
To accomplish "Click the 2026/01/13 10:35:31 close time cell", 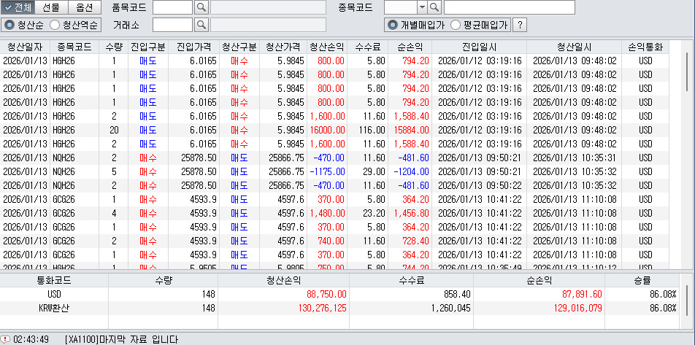I will click(x=574, y=158).
